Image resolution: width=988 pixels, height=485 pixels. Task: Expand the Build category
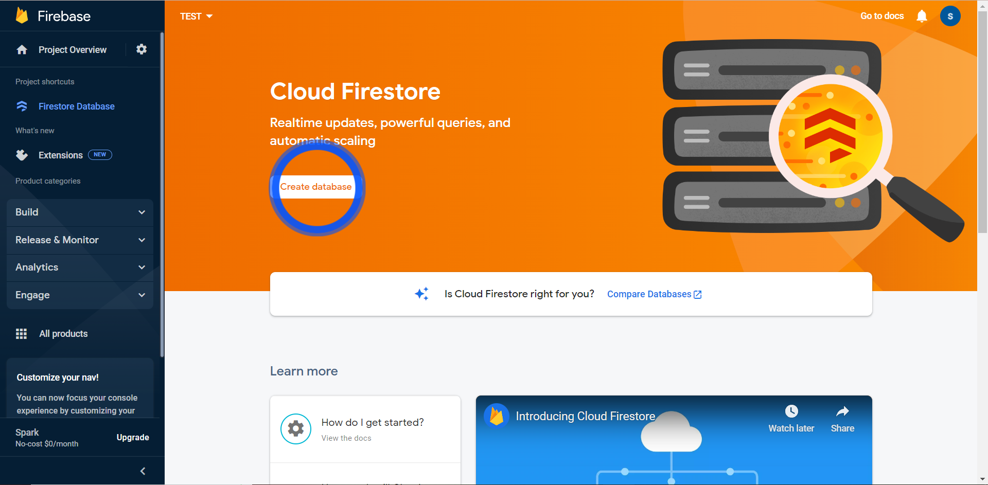point(80,212)
